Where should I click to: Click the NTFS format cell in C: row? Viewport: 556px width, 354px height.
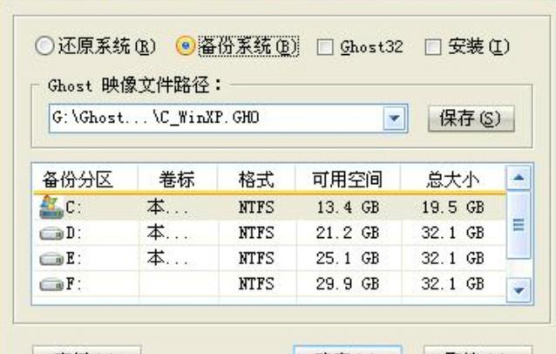256,208
